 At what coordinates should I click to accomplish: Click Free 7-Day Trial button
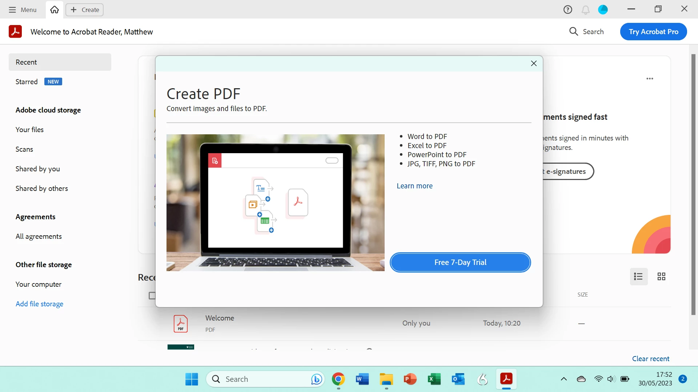460,262
